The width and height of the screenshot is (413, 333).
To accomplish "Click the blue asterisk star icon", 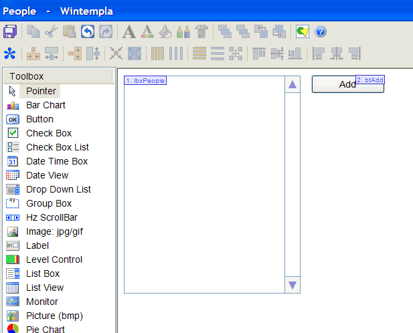I will tap(10, 53).
